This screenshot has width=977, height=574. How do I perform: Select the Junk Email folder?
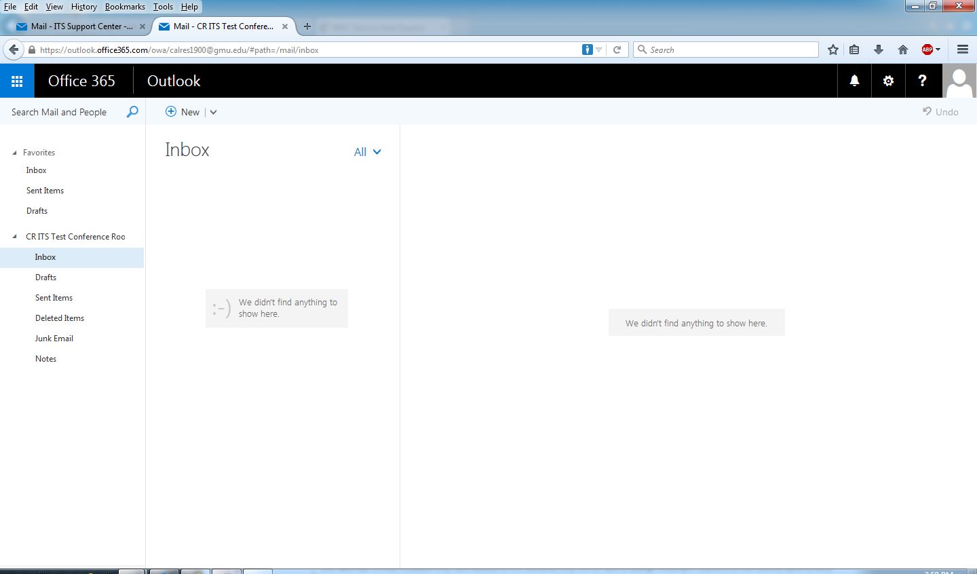(x=54, y=339)
